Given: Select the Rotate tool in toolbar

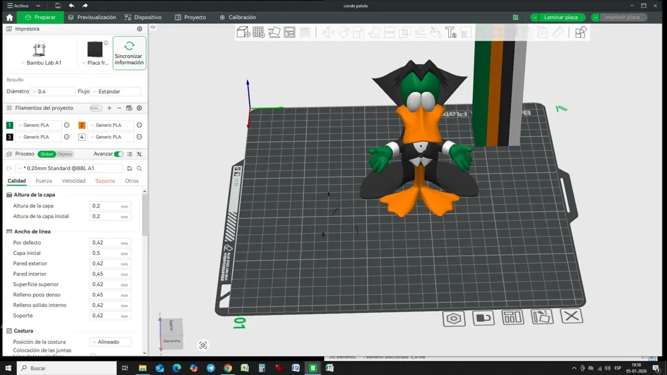Looking at the screenshot, I should coord(344,32).
